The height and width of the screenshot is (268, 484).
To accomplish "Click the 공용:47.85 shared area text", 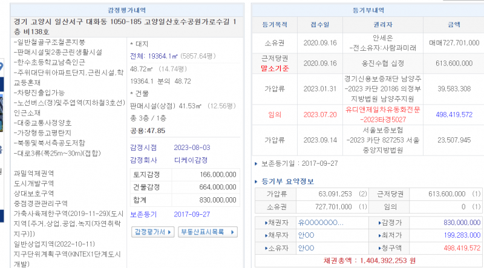I will [x=148, y=131].
